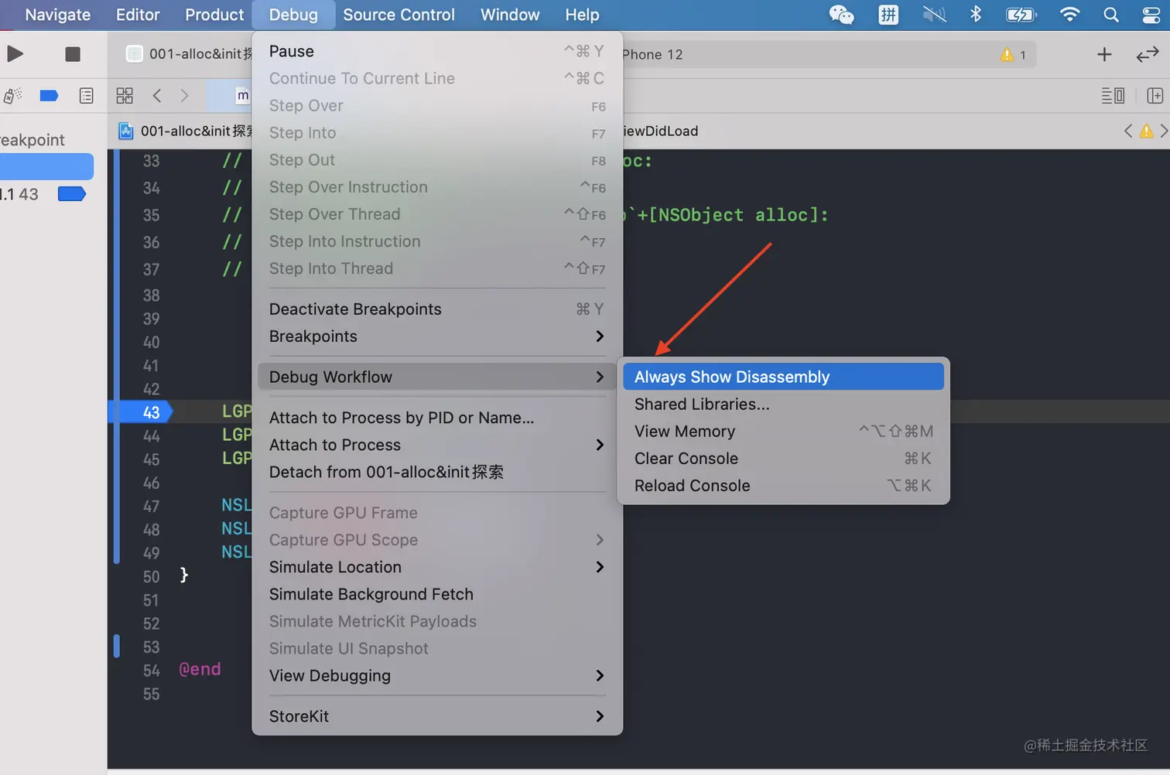This screenshot has width=1170, height=775.
Task: Click the Pinyin input method icon
Action: pos(888,15)
